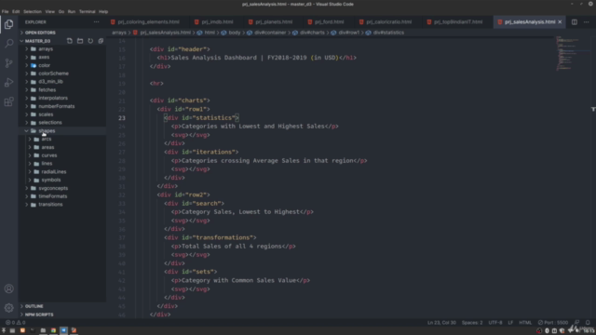Click the UTF-8 encoding status item
Screen dimensions: 596x335
tap(495, 323)
